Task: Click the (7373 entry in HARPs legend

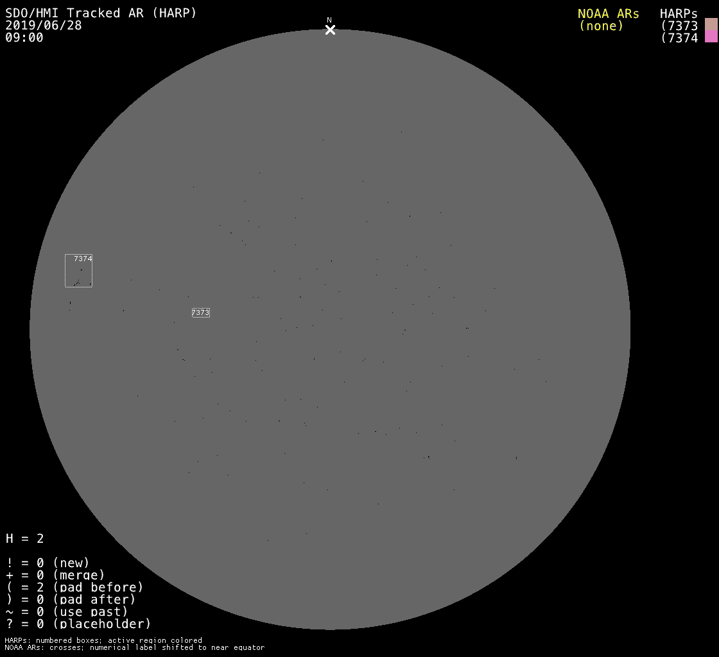Action: (x=679, y=26)
